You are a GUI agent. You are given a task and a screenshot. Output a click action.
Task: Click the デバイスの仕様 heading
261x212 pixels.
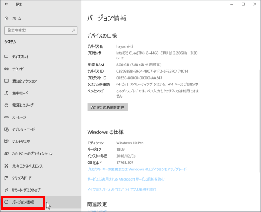pyautogui.click(x=102, y=35)
